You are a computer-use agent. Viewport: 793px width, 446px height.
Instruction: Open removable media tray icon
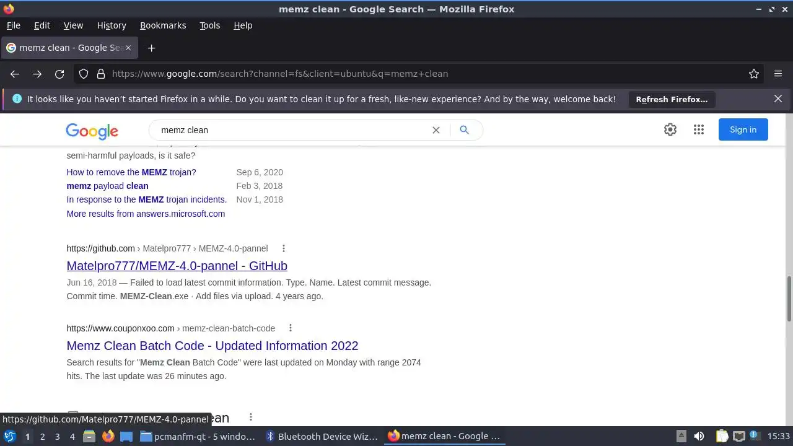point(681,436)
